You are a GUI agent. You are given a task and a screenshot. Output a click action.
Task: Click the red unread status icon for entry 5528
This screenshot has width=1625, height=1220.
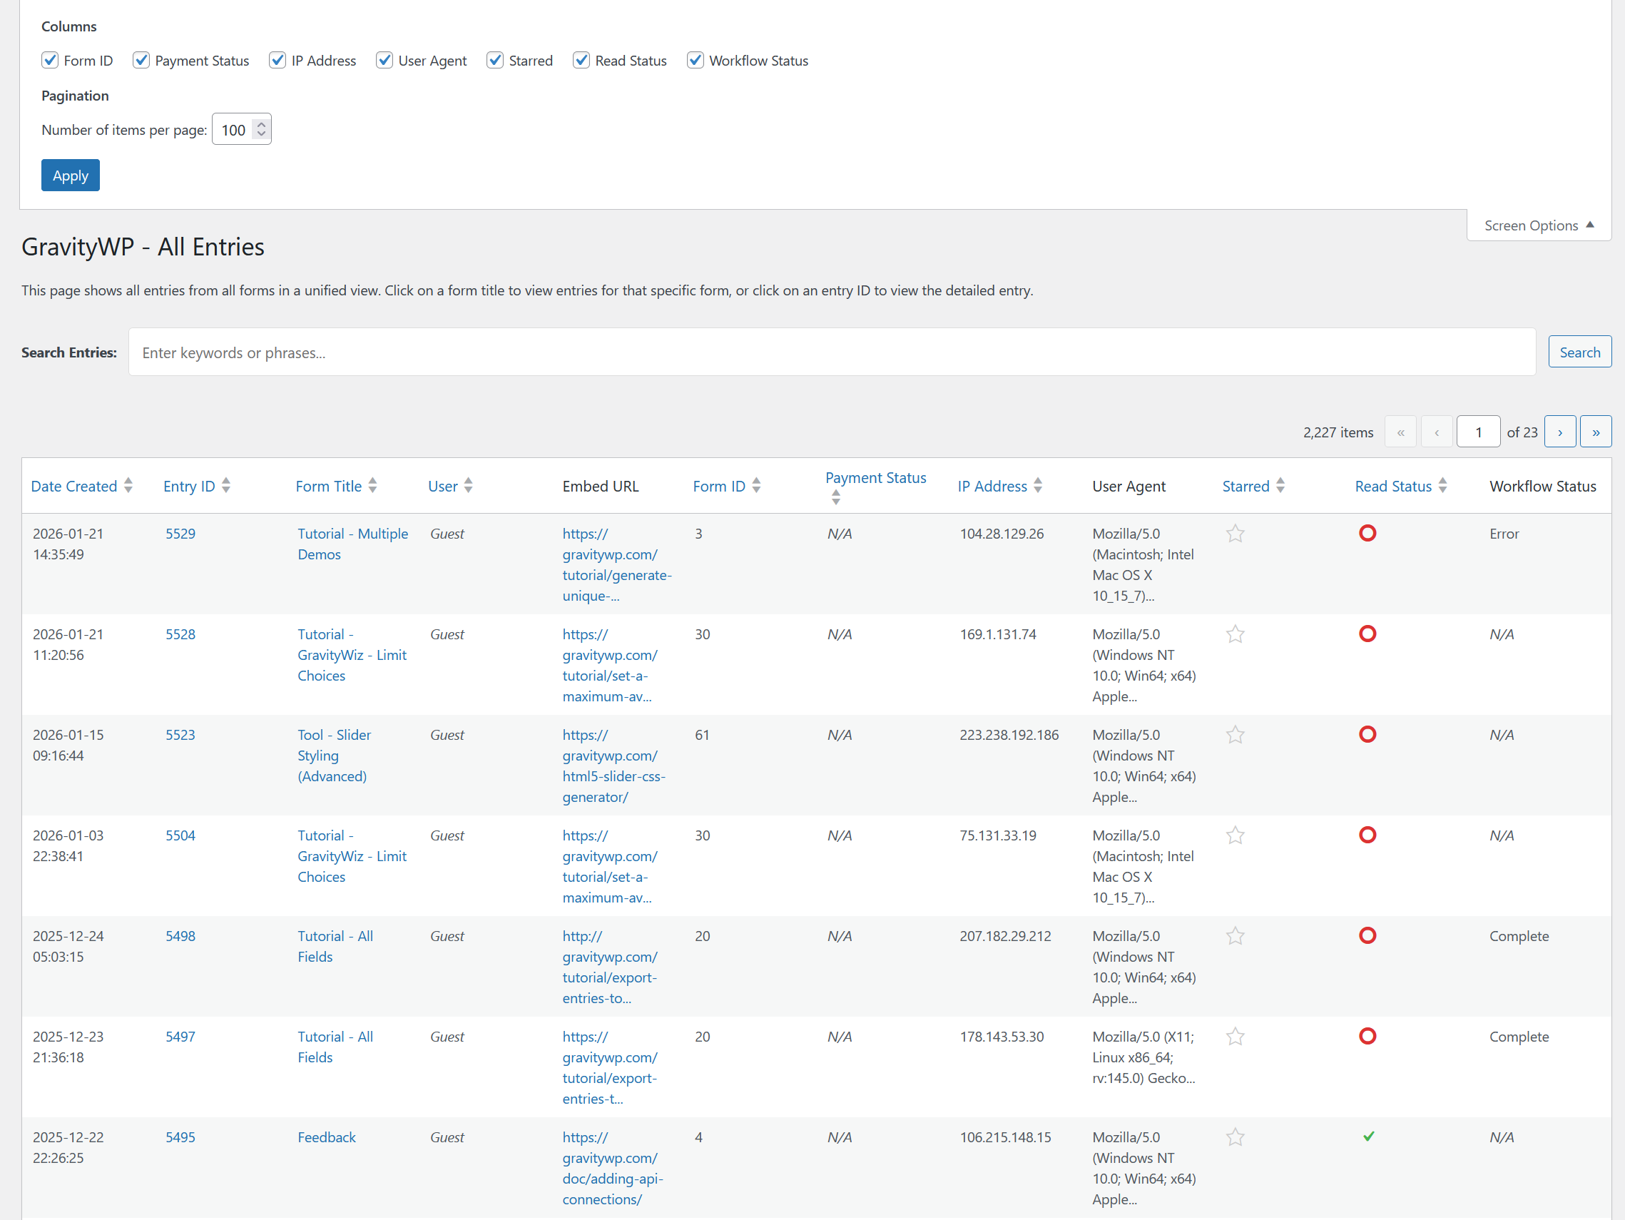click(1367, 634)
